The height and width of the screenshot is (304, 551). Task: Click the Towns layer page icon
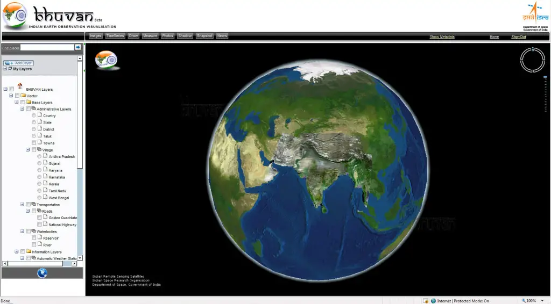click(40, 142)
